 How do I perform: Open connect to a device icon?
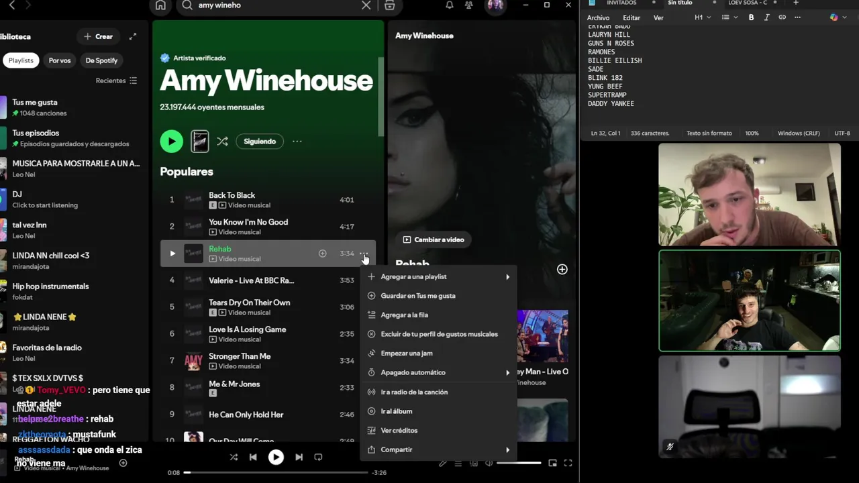(474, 463)
